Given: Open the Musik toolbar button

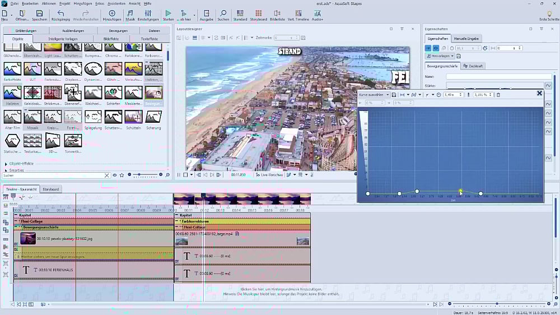Looking at the screenshot, I should coord(130,13).
